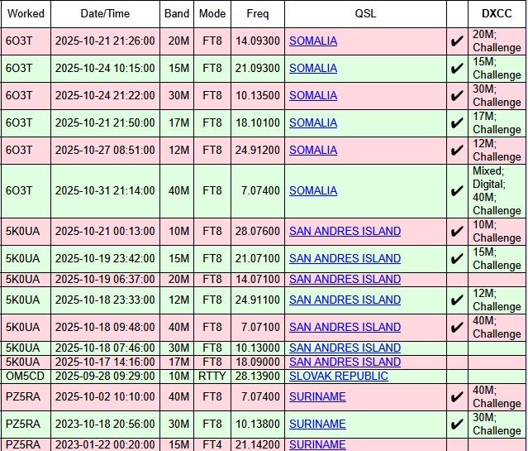Open SAN ANDRES ISLAND link for 15M 21.07100
Viewport: 528px width, 451px height.
tap(345, 259)
